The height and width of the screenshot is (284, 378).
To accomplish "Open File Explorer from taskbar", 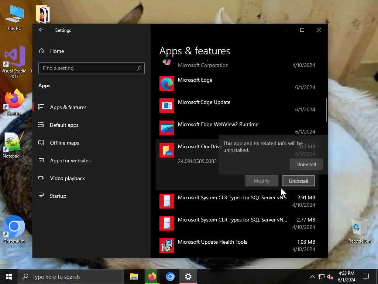I will (x=134, y=277).
